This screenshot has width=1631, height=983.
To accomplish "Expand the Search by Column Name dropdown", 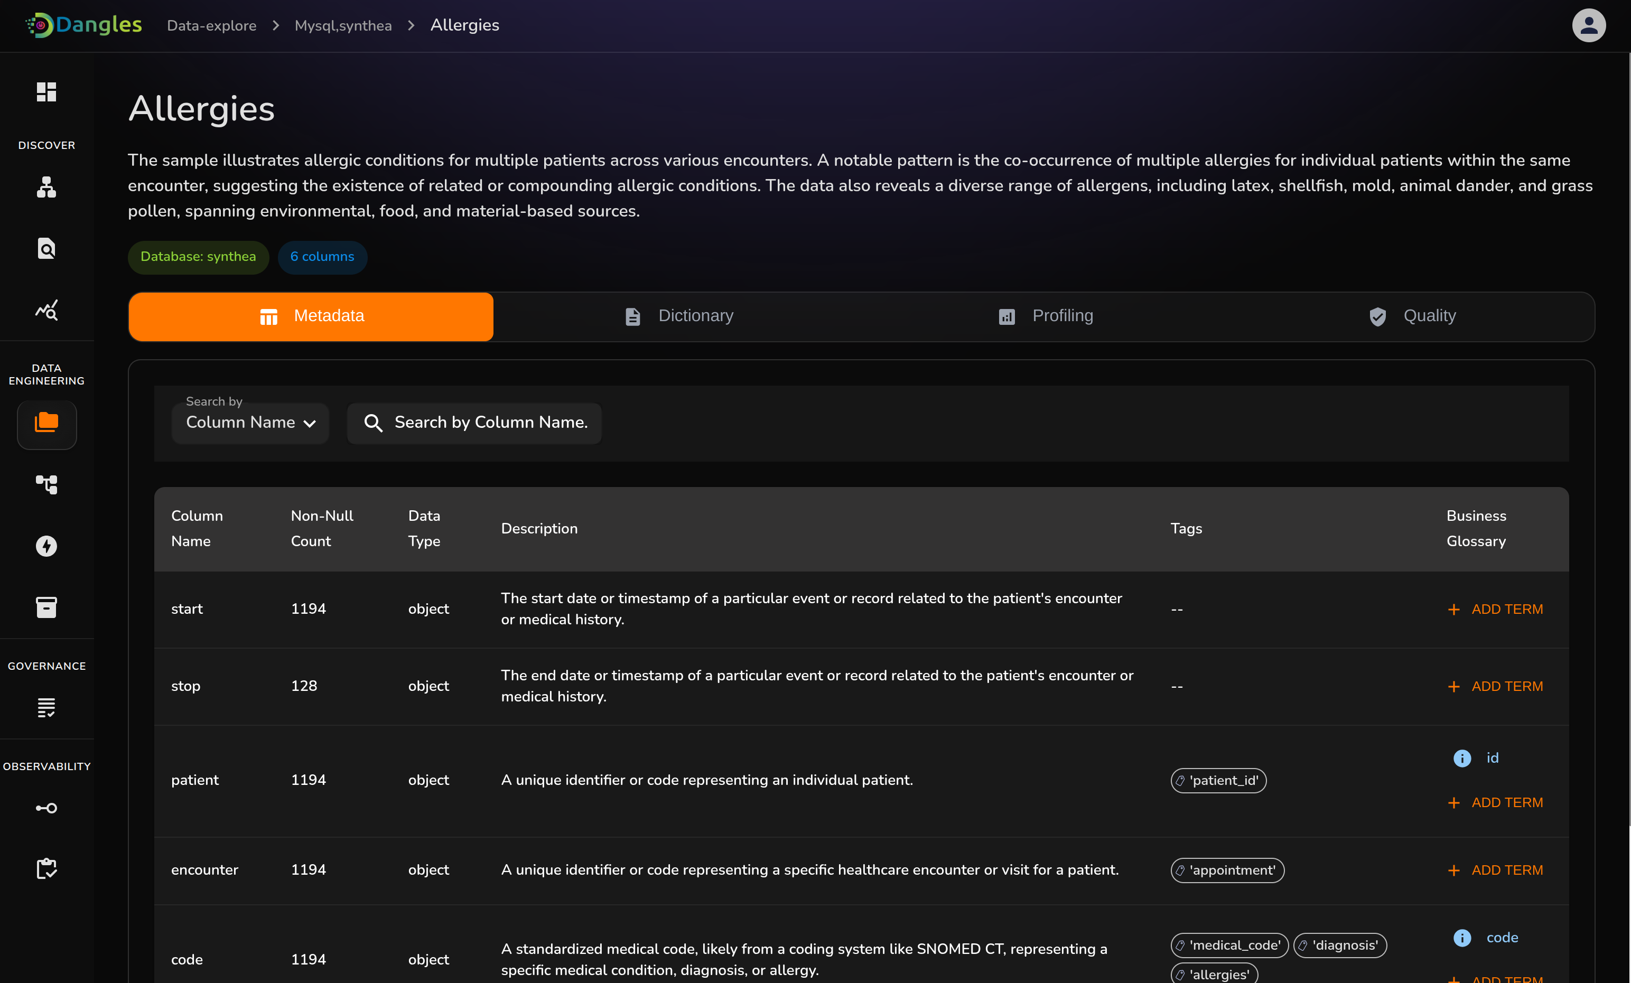I will coord(250,423).
